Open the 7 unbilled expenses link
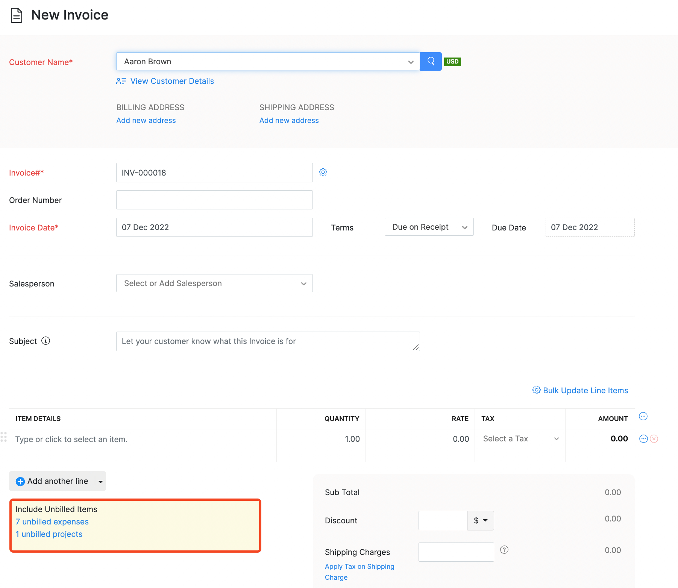The width and height of the screenshot is (678, 588). click(52, 521)
